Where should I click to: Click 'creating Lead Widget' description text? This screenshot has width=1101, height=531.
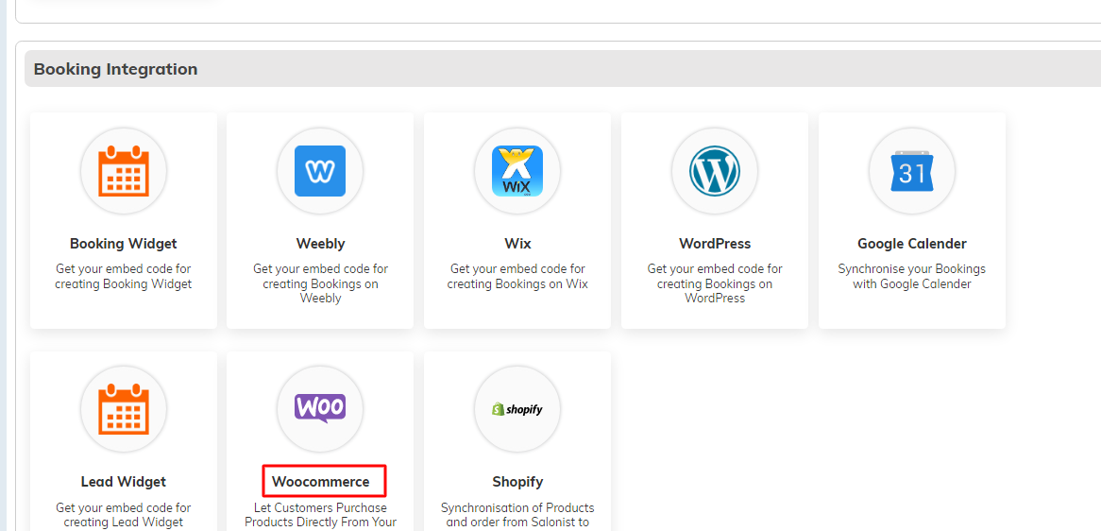click(124, 522)
